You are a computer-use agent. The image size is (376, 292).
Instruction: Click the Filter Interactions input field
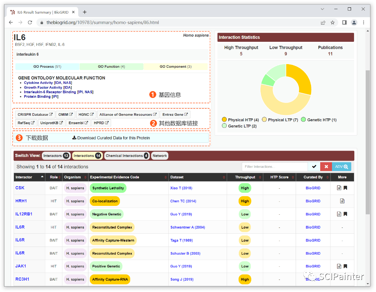274,167
